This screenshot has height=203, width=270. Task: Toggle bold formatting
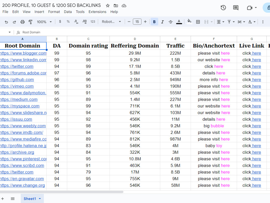pyautogui.click(x=154, y=22)
